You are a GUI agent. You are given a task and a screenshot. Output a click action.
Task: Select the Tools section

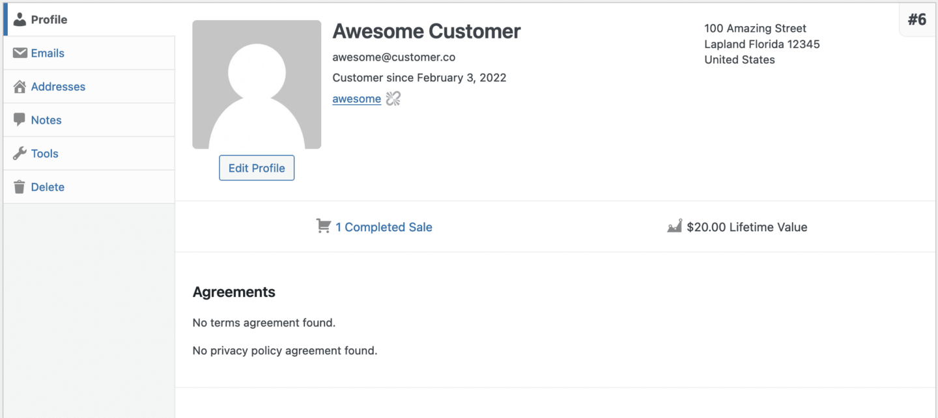pyautogui.click(x=44, y=153)
